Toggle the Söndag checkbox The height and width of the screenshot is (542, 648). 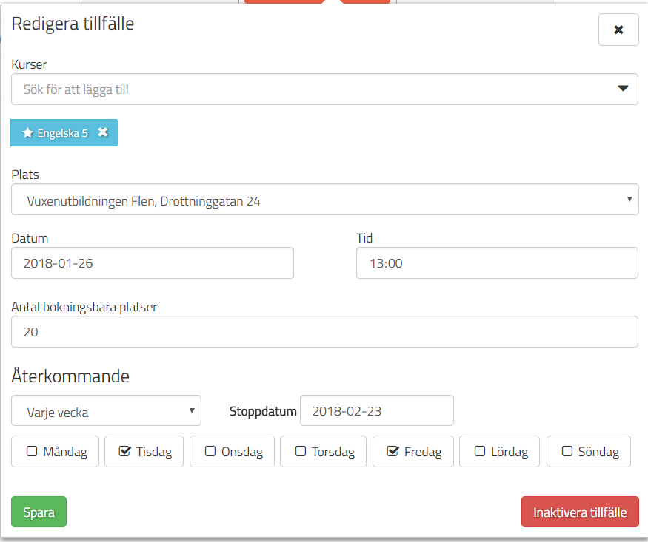pyautogui.click(x=567, y=451)
